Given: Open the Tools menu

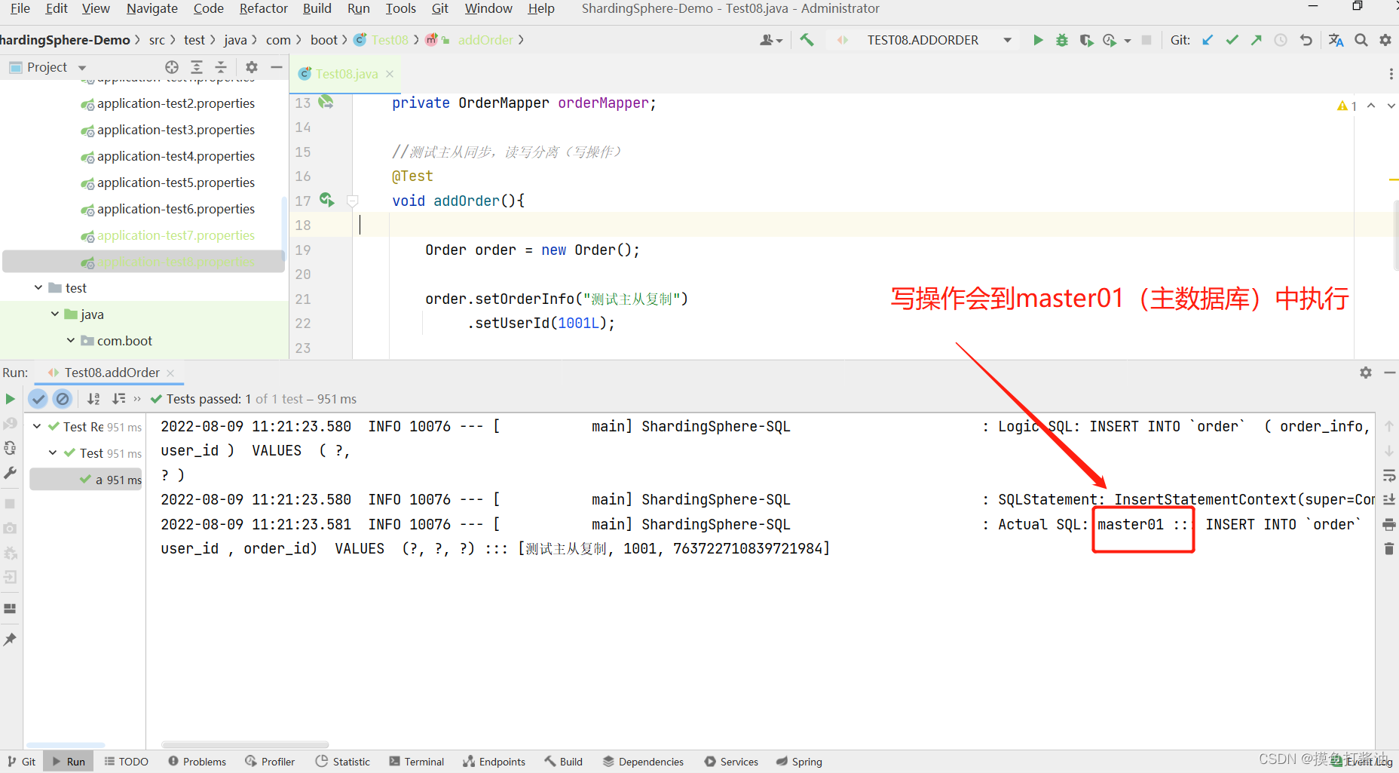Looking at the screenshot, I should [x=401, y=8].
